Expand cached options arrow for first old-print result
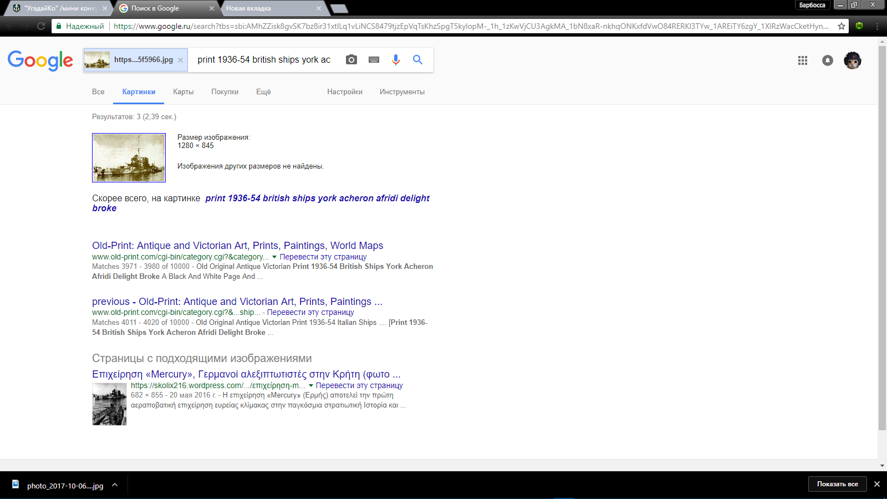The width and height of the screenshot is (887, 499). (x=274, y=257)
